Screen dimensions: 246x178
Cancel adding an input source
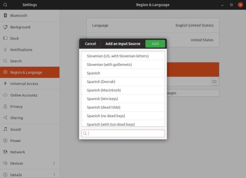(x=90, y=44)
